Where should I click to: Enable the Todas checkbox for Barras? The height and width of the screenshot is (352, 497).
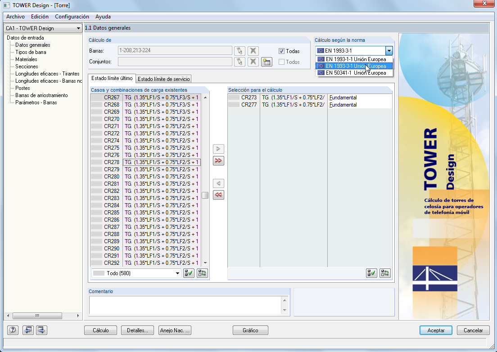click(281, 51)
